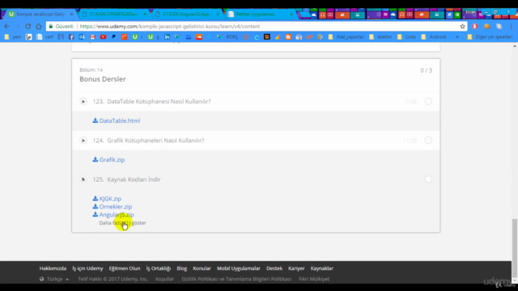Viewport: 518px width, 291px height.
Task: Download the Grafik.zip file
Action: coord(112,160)
